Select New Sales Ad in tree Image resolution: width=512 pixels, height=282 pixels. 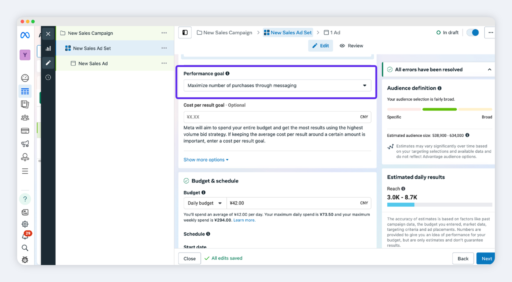(93, 64)
